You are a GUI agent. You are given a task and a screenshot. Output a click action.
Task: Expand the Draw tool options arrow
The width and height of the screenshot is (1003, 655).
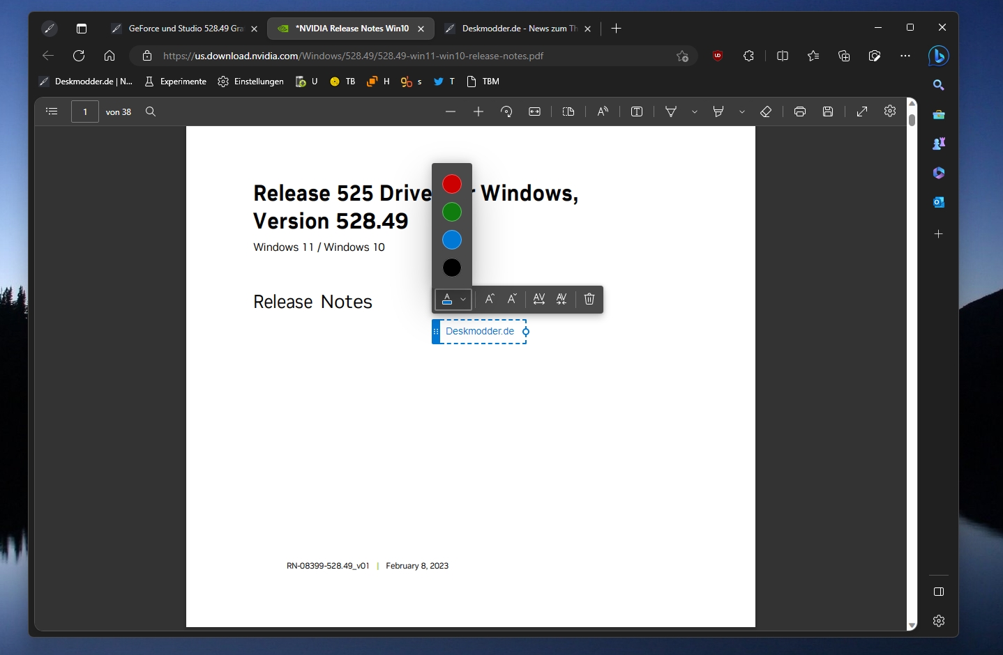695,111
